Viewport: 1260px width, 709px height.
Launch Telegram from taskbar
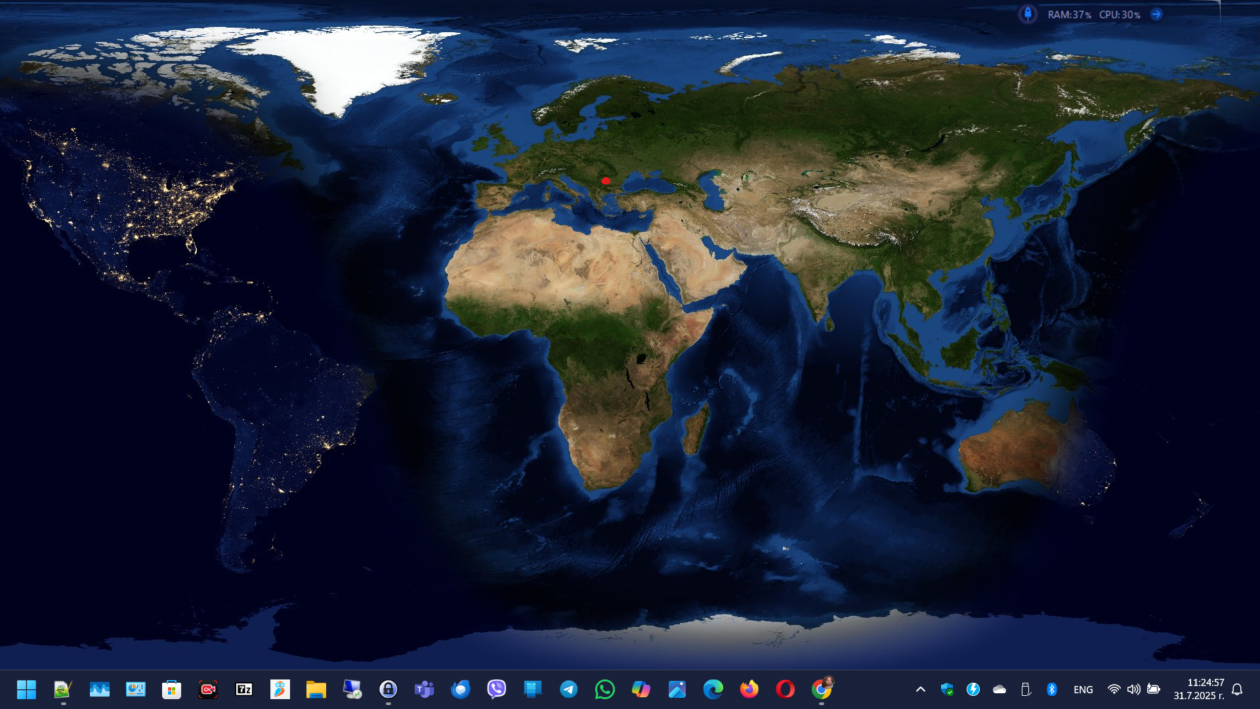click(x=569, y=689)
